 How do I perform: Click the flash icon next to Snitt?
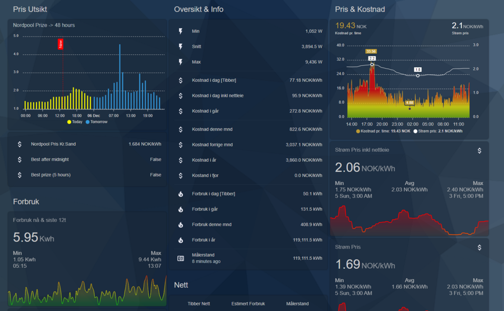(x=181, y=47)
